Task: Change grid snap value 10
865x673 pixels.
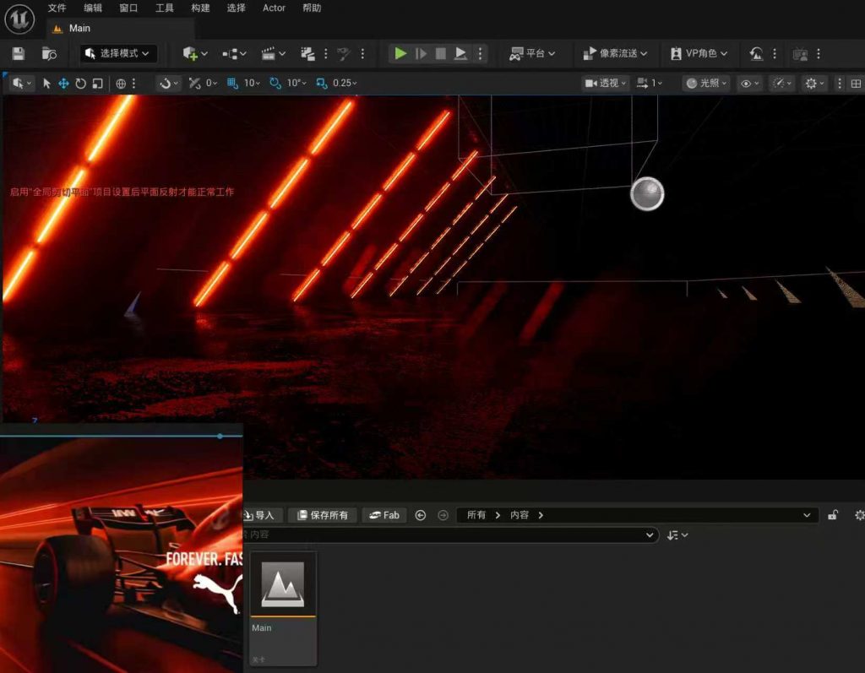Action: (x=252, y=84)
